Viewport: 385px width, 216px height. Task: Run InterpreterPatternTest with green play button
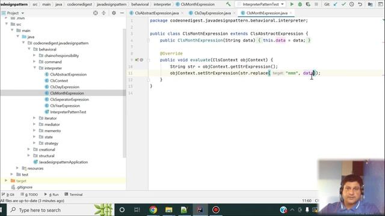292,4
